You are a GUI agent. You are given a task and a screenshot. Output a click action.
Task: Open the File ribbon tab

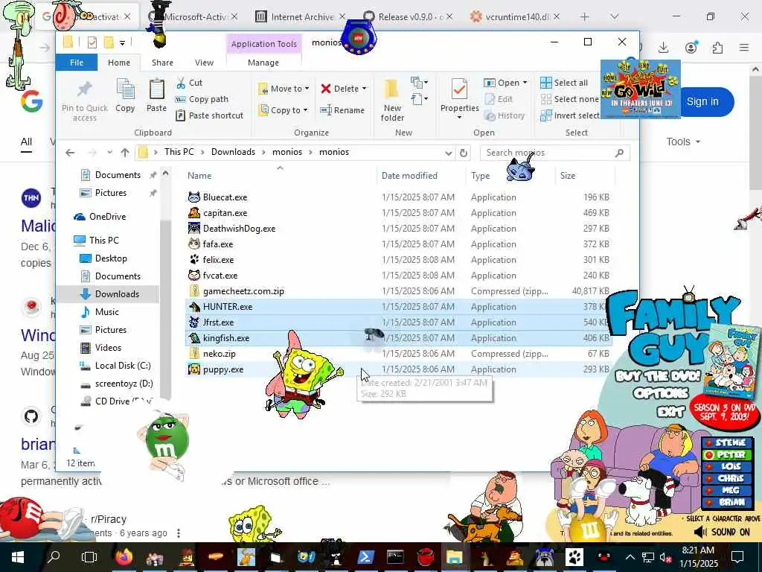point(77,63)
